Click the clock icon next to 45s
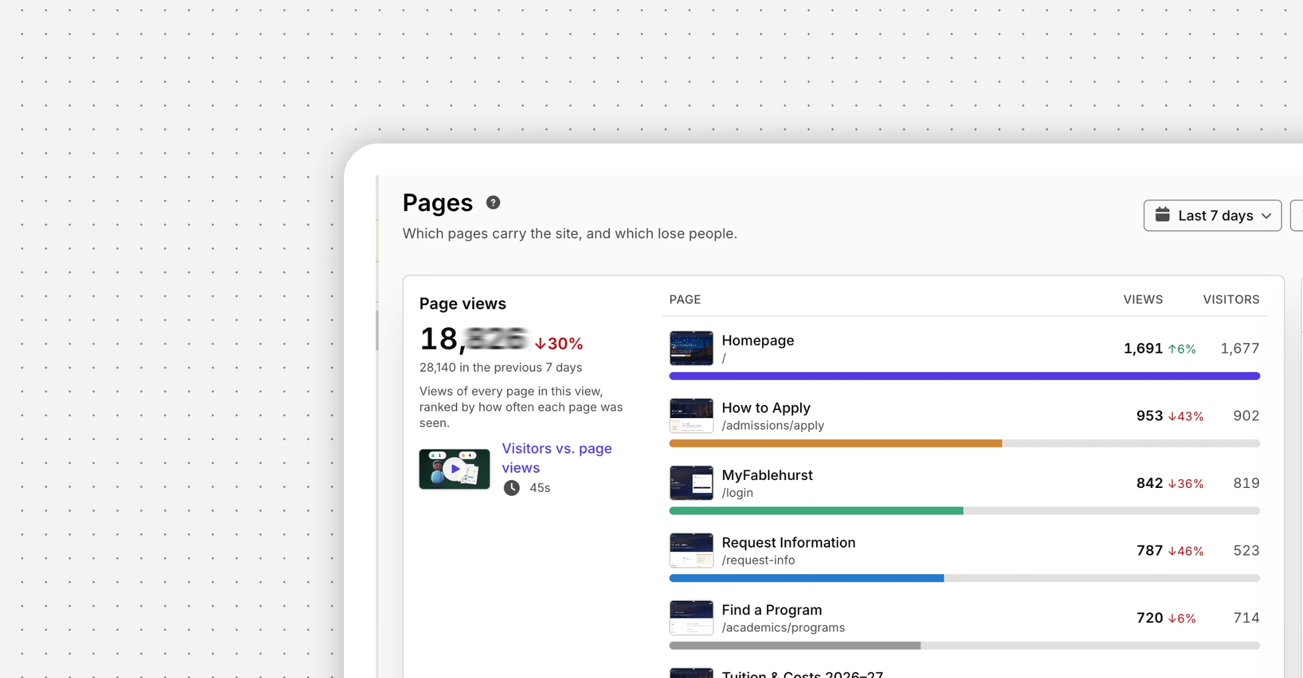Image resolution: width=1303 pixels, height=678 pixels. (511, 488)
